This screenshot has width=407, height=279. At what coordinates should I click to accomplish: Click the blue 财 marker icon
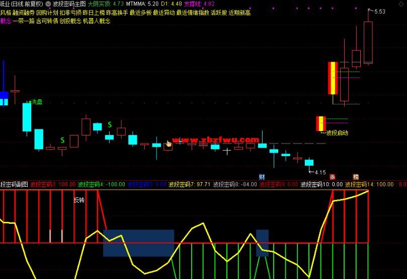click(x=262, y=177)
